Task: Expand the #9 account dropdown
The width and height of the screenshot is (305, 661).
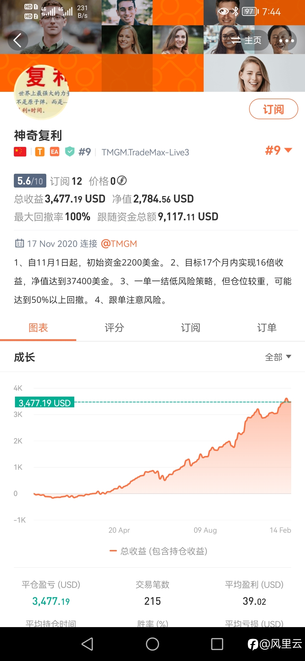Action: pyautogui.click(x=278, y=150)
